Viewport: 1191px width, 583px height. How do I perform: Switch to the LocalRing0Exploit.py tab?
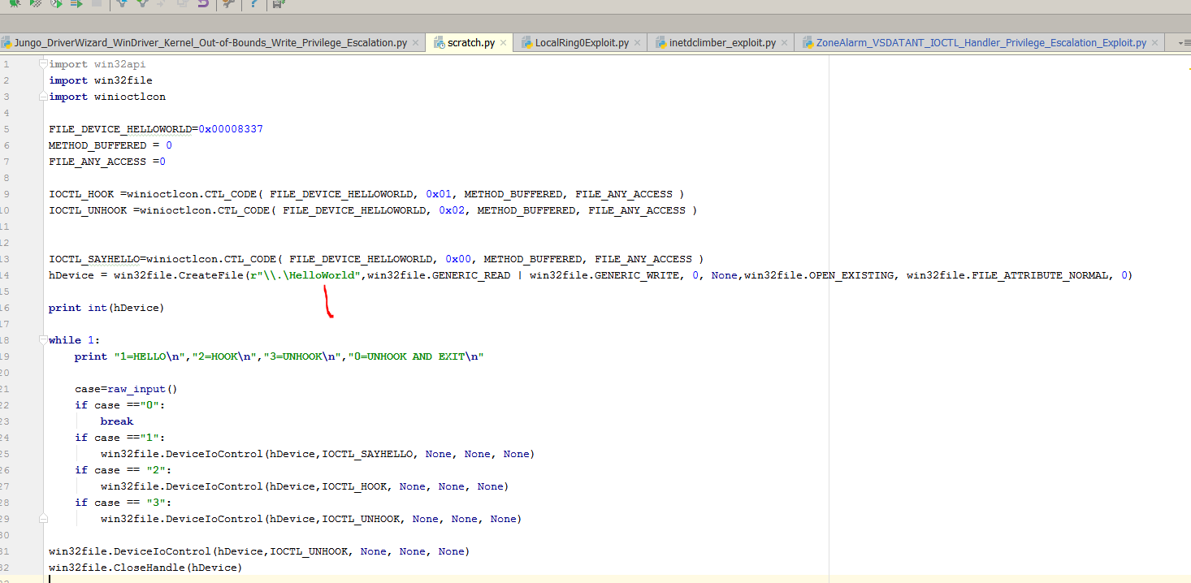point(581,43)
